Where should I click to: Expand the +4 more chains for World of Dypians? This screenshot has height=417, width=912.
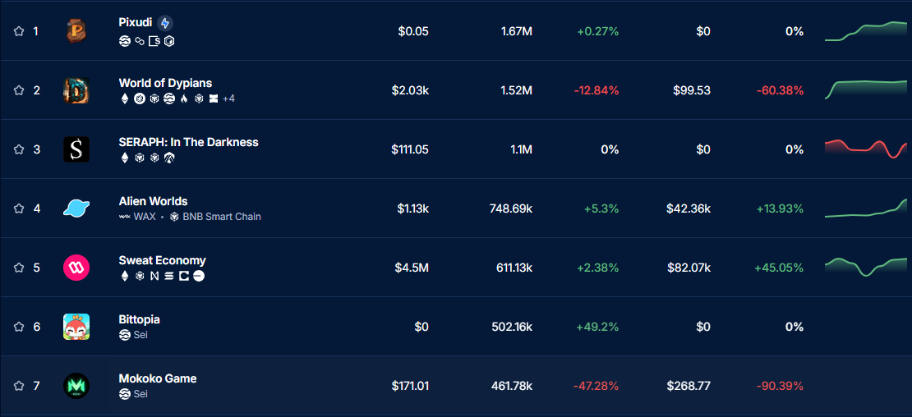(228, 99)
